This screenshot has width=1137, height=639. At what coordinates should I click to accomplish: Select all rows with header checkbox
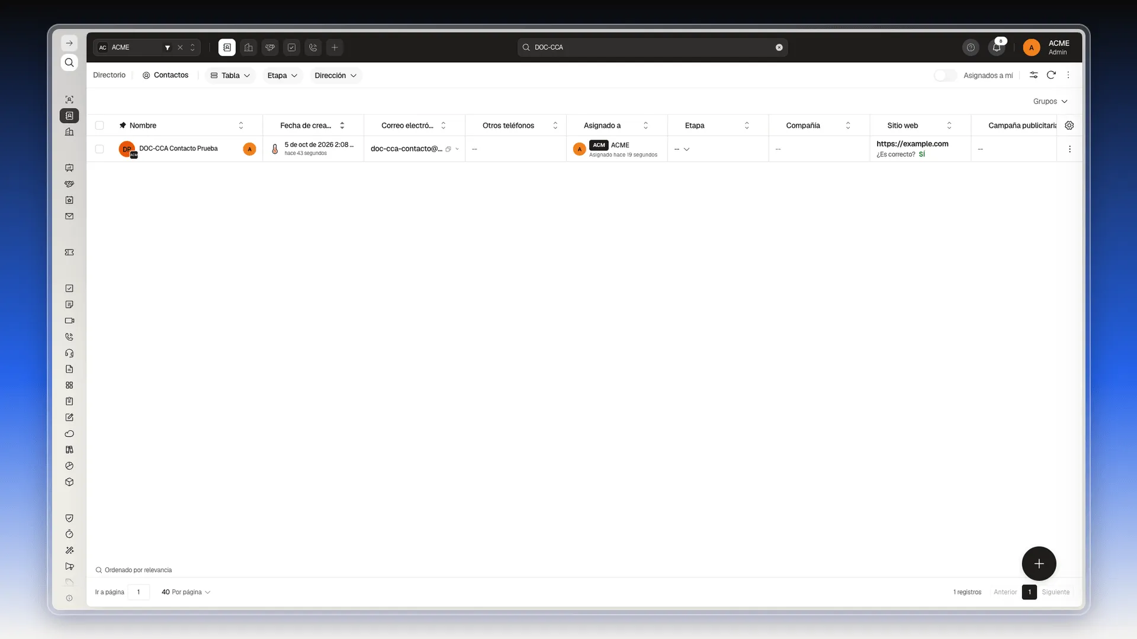(x=99, y=125)
